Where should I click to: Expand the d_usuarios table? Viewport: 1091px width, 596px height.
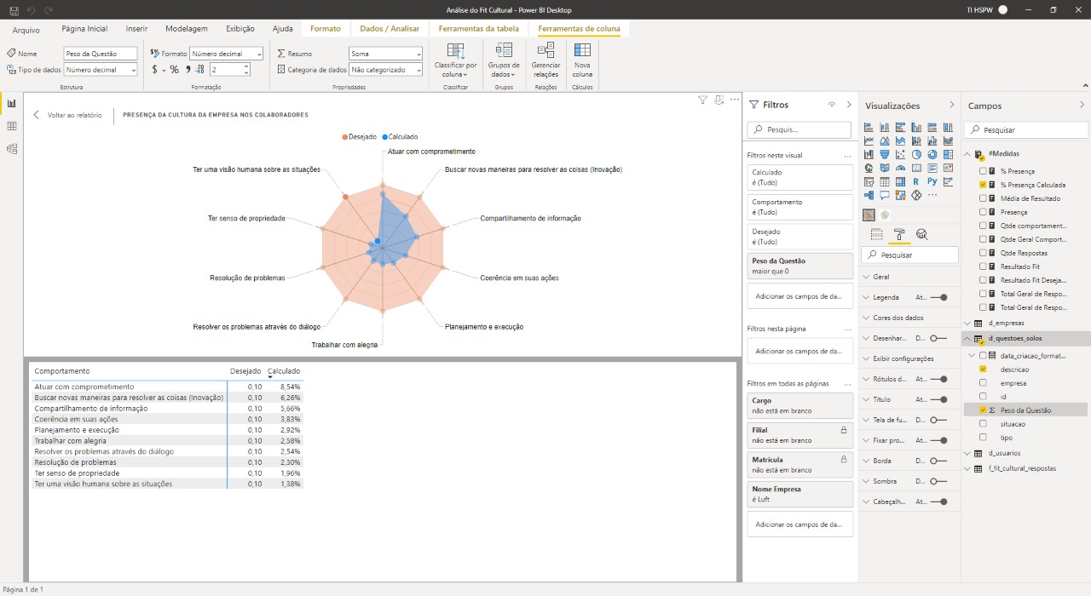coord(967,453)
